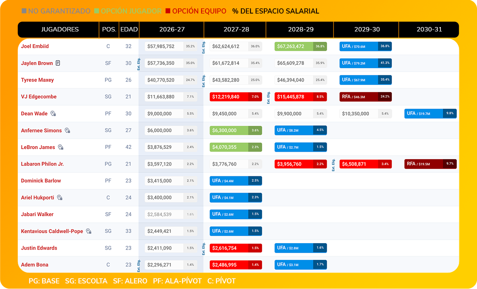477x289 pixels.
Task: Open LeBron James' player link
Action: click(x=38, y=147)
